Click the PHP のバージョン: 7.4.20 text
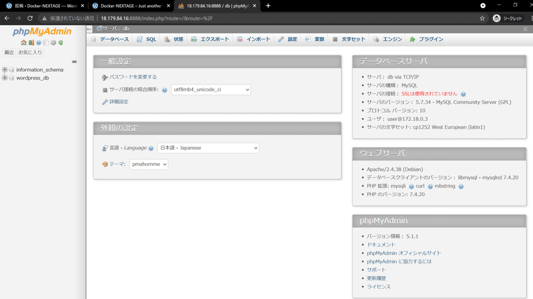533x299 pixels. [x=396, y=195]
